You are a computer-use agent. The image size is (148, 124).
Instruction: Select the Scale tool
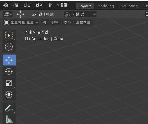click(9, 83)
